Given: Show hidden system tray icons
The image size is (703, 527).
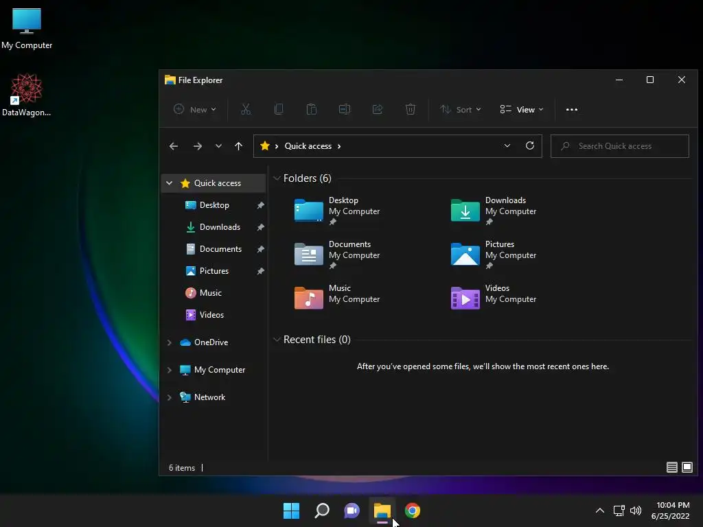Looking at the screenshot, I should [600, 511].
